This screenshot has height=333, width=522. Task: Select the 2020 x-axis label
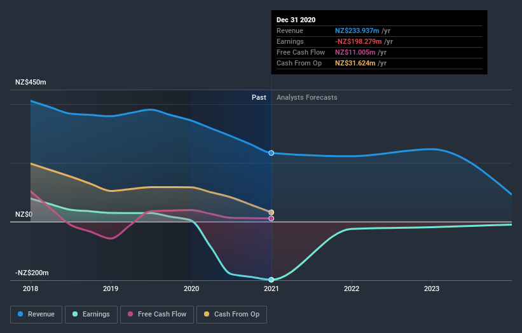pyautogui.click(x=191, y=289)
